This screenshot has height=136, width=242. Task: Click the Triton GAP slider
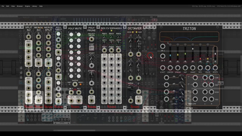click(x=185, y=53)
